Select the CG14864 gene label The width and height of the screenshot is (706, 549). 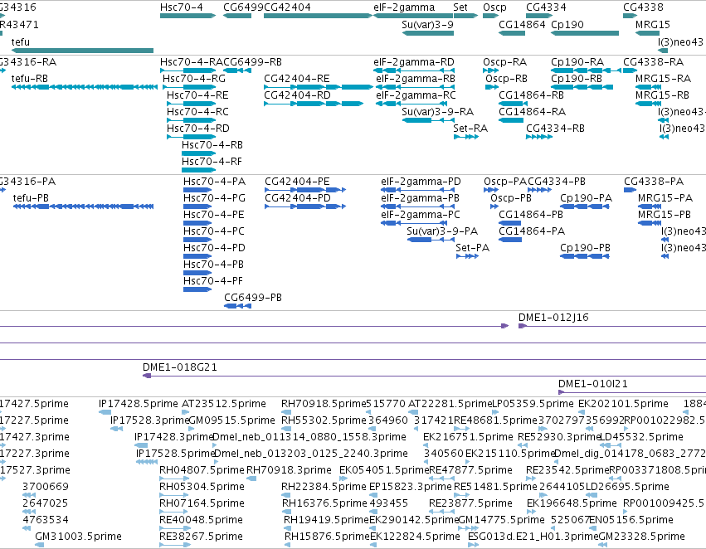pos(522,24)
